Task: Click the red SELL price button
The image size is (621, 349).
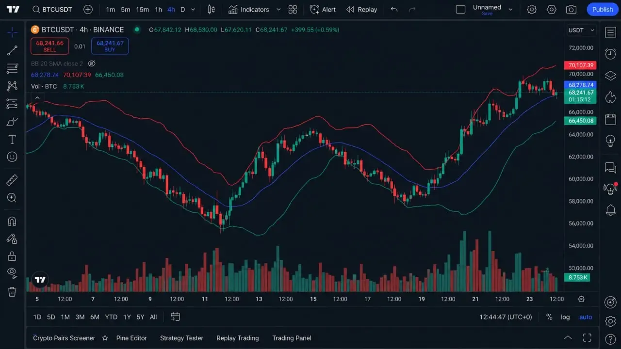Action: pos(49,46)
